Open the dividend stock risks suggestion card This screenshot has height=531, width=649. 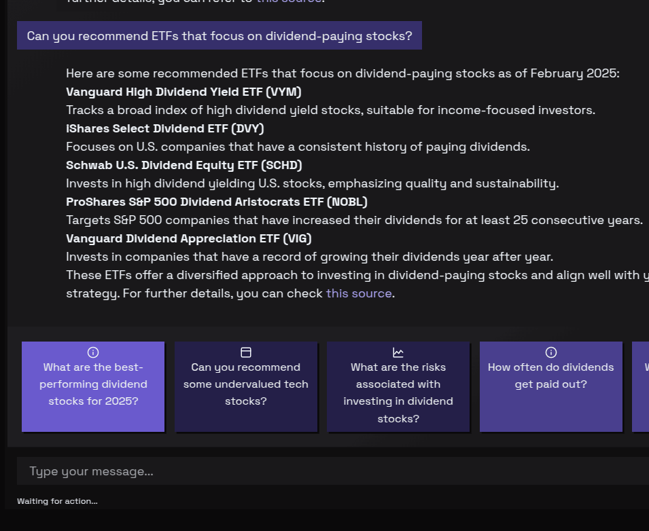click(x=398, y=392)
